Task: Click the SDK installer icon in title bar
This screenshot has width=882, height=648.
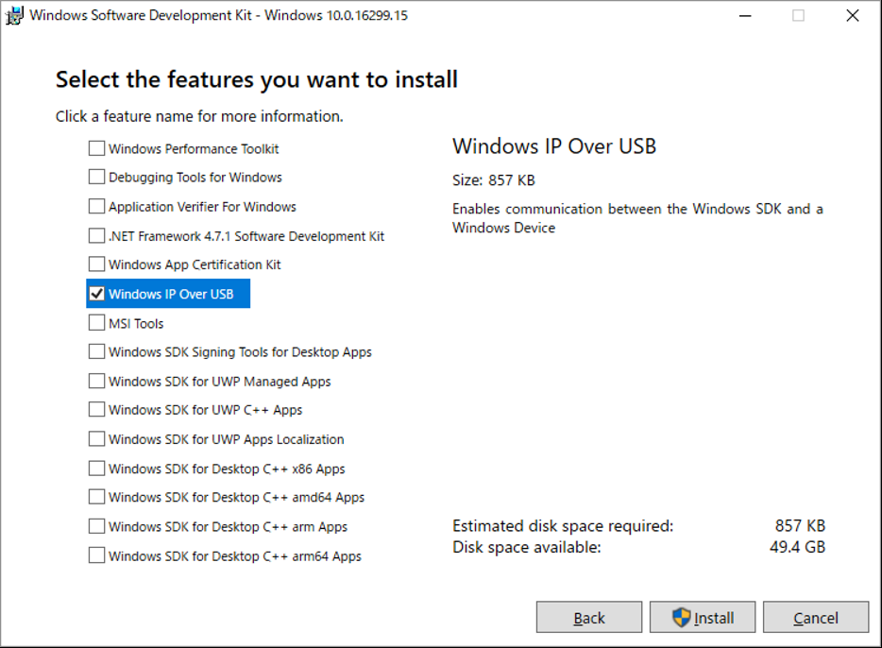Action: 14,15
